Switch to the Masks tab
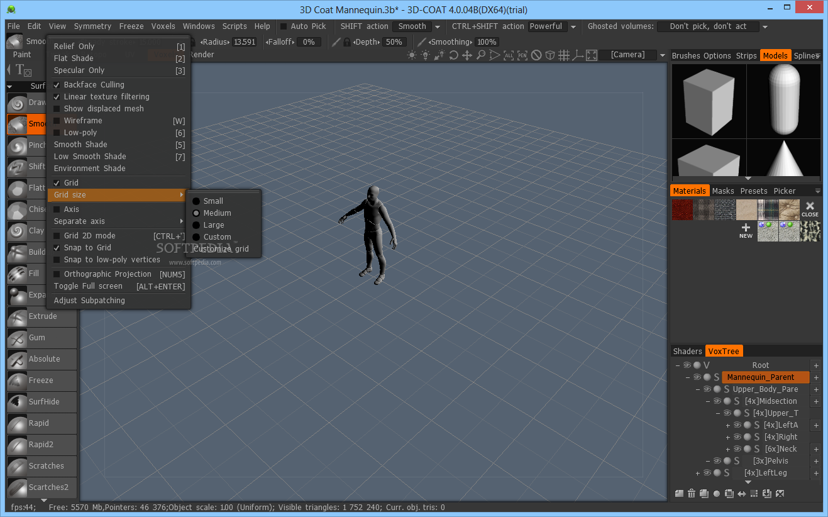Viewport: 828px width, 517px height. click(x=723, y=191)
